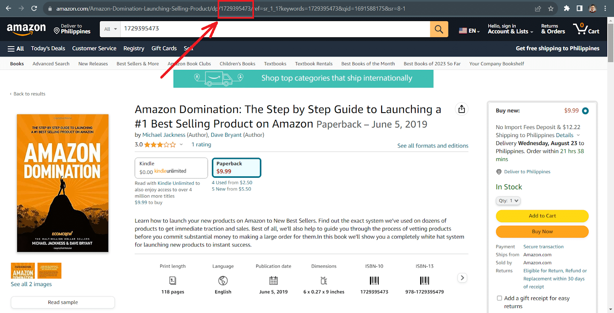Expand shipping Details chevron

pos(578,135)
